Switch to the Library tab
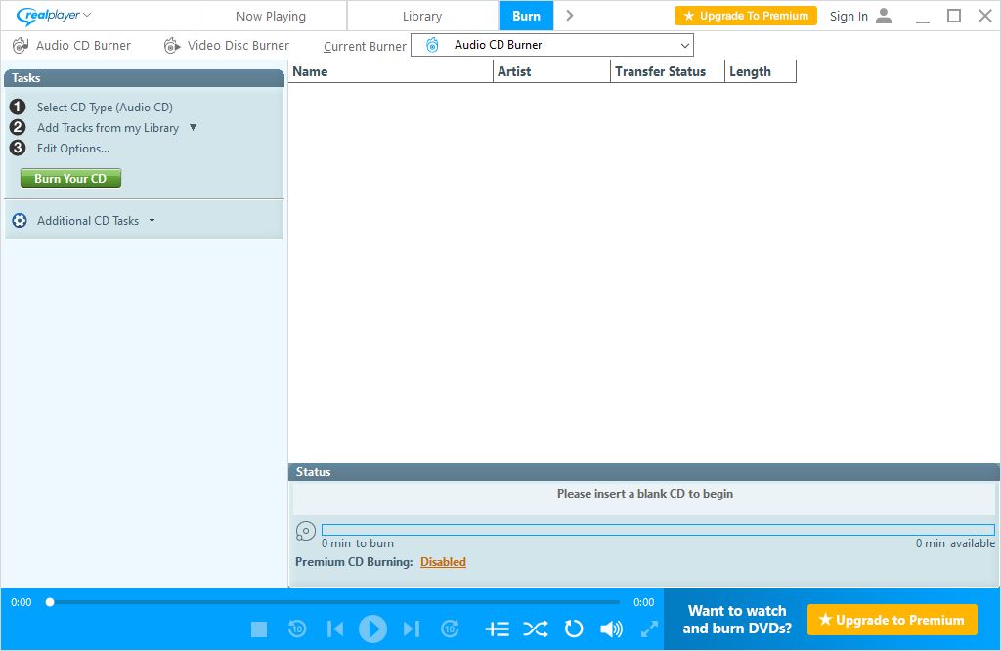 click(x=422, y=16)
